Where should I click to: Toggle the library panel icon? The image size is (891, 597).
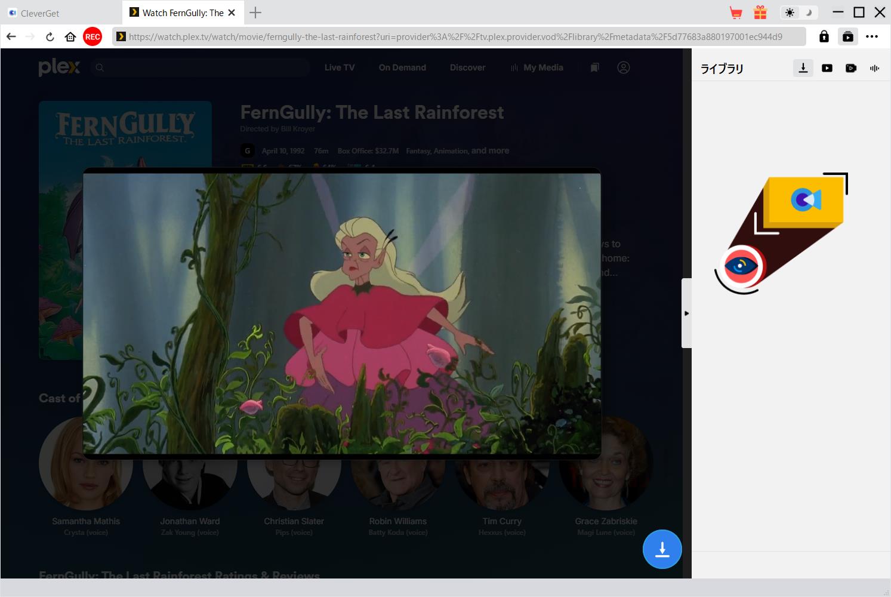pos(847,36)
